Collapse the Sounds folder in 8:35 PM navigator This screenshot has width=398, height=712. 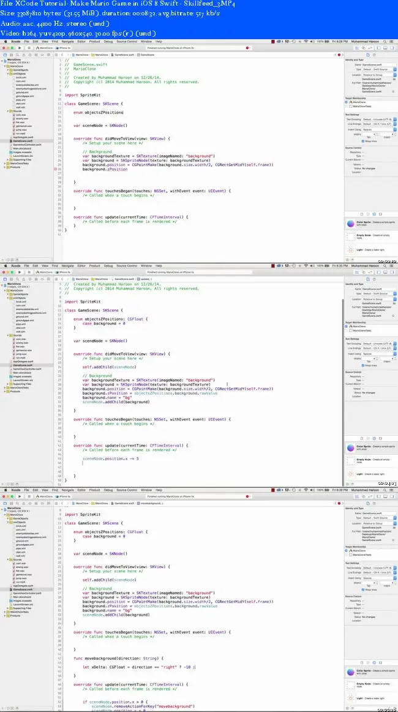pyautogui.click(x=9, y=335)
